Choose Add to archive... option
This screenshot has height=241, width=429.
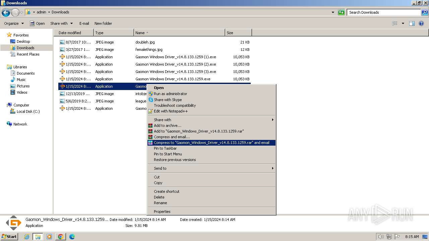pyautogui.click(x=211, y=126)
